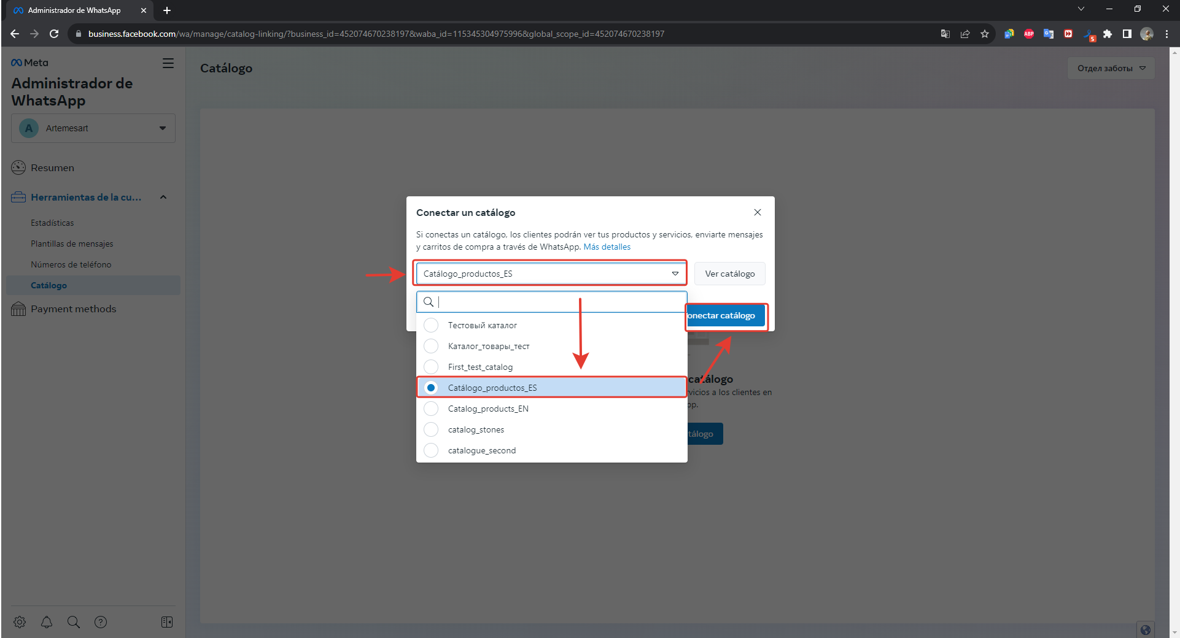Screen dimensions: 1180x638
Task: Select the catalog_stones radio option
Action: point(431,429)
